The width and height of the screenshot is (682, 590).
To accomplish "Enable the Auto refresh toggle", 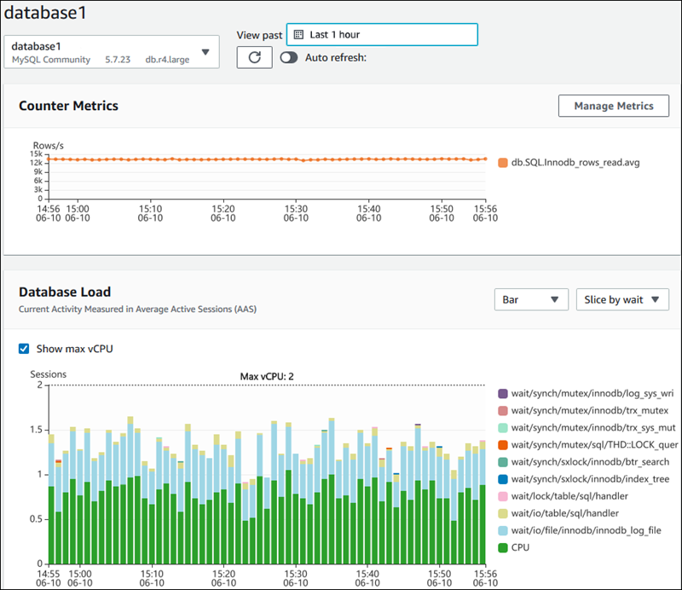I will click(x=289, y=57).
